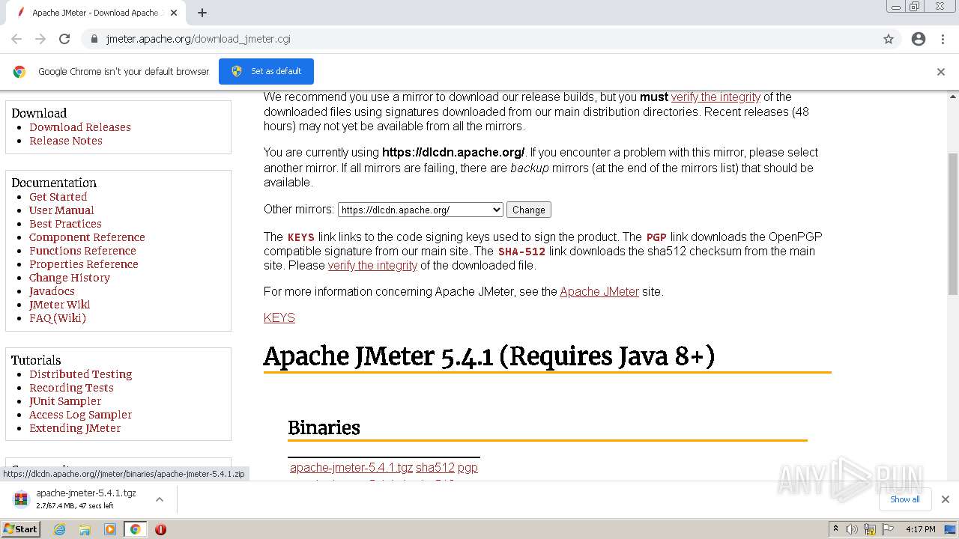Image resolution: width=959 pixels, height=539 pixels.
Task: Click the browser forward arrow
Action: click(x=40, y=39)
